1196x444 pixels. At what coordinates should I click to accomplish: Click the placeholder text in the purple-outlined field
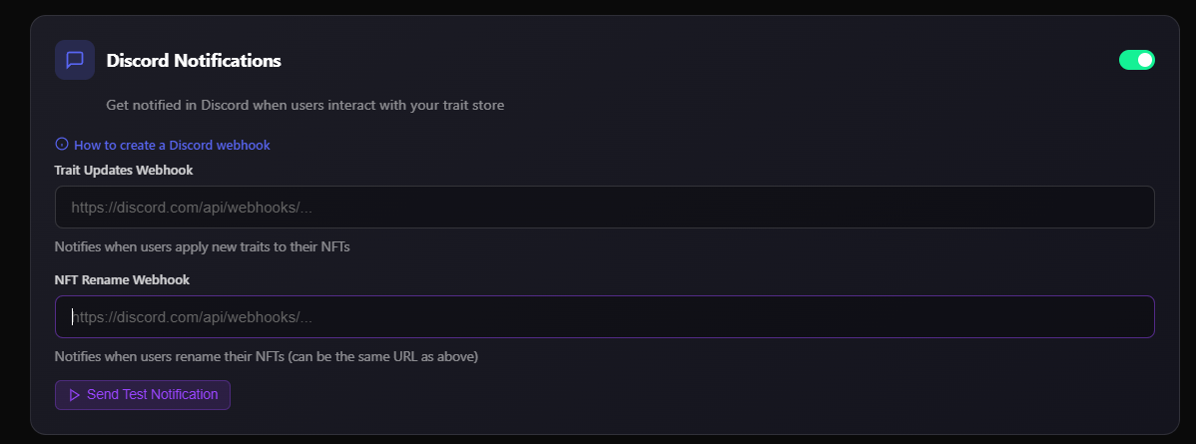tap(192, 317)
